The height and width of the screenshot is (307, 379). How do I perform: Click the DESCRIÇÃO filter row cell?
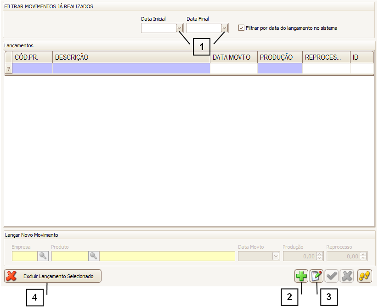pyautogui.click(x=131, y=69)
